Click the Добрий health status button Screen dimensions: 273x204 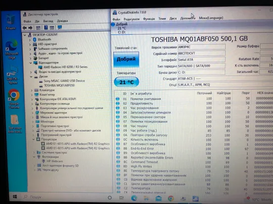126,59
